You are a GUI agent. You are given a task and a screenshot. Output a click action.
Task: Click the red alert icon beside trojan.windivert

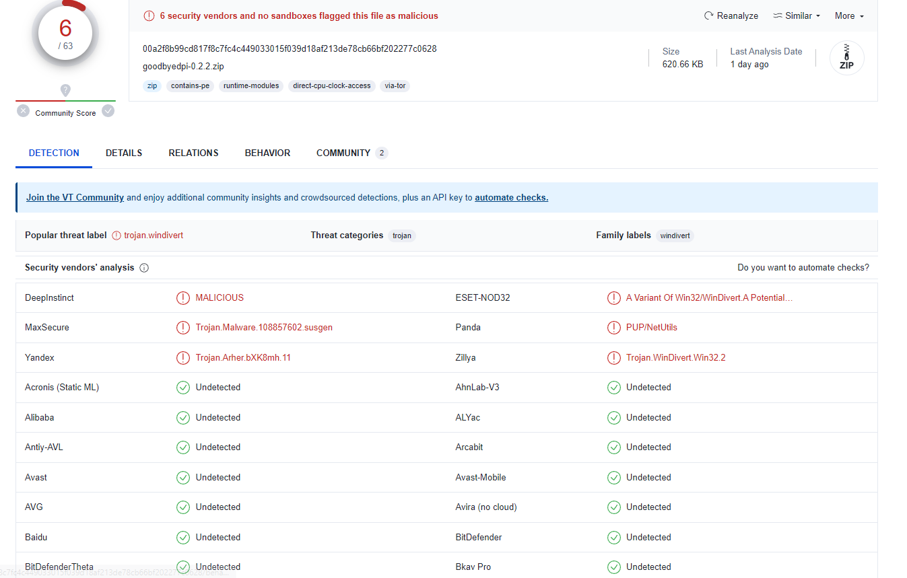click(x=116, y=236)
